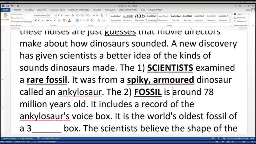Screen dimensions: 256x144
Task: Open Word help question mark
Action: 236,6
